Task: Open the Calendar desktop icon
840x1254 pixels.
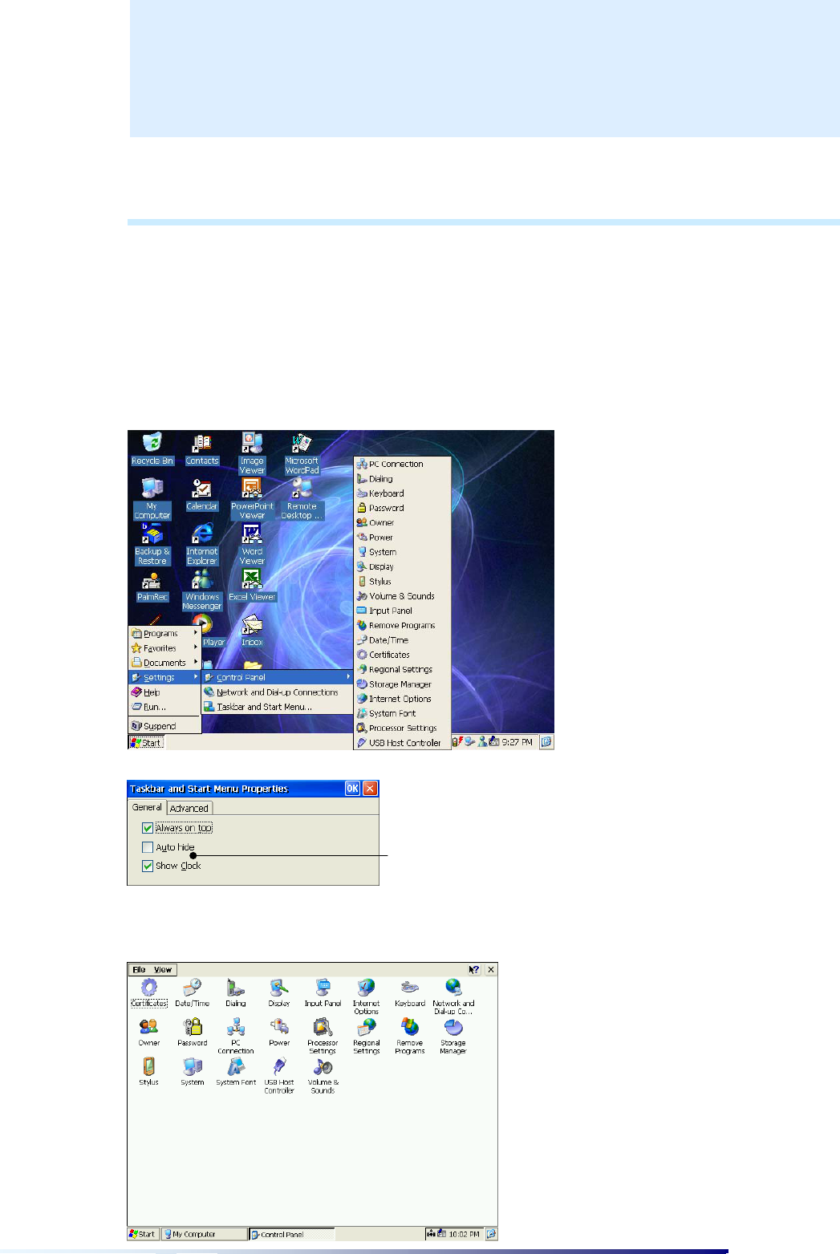Action: [202, 494]
